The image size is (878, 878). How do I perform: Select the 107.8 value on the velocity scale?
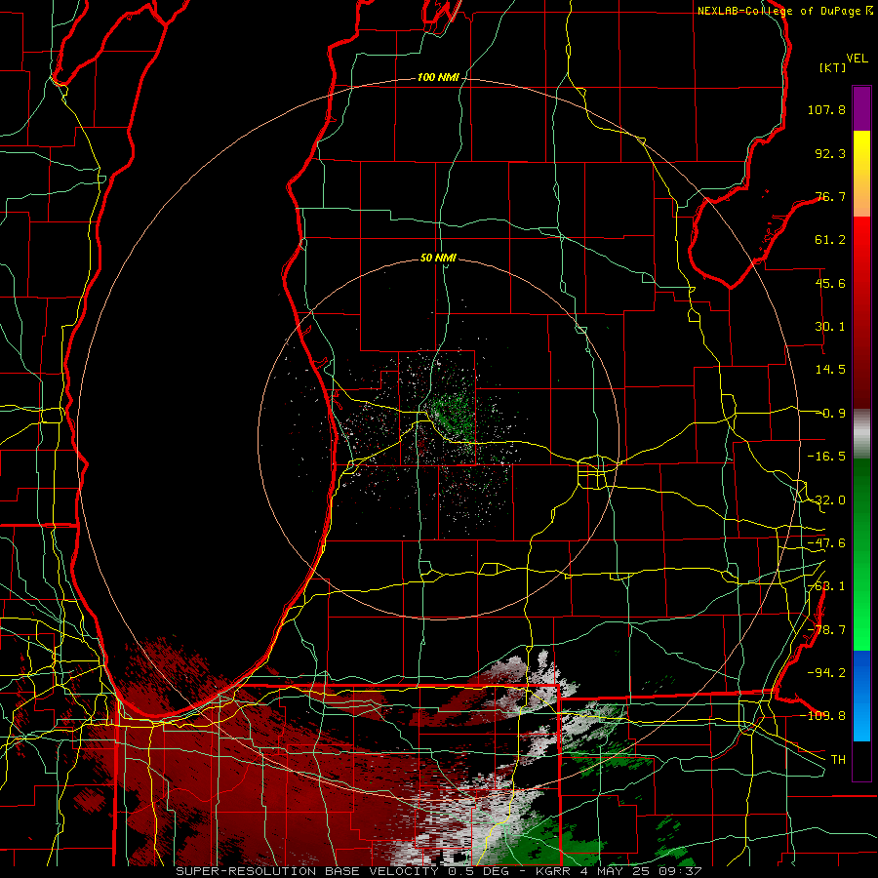[826, 109]
